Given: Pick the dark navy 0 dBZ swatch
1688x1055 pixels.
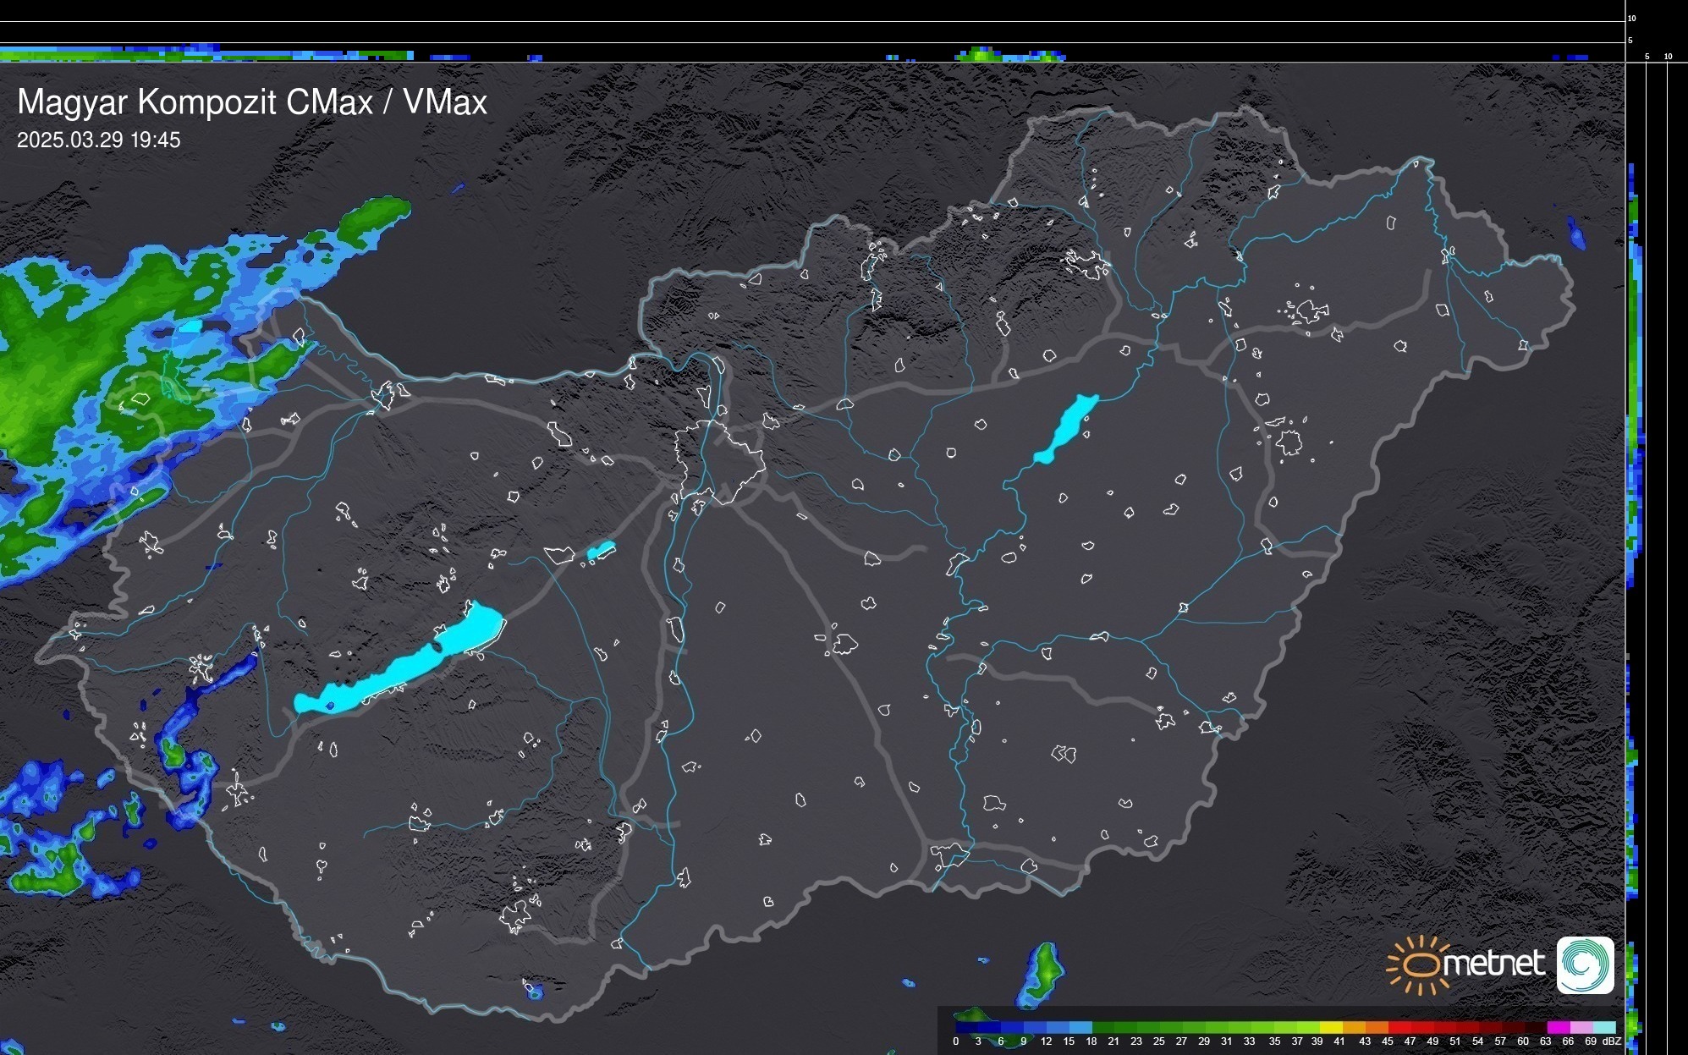Looking at the screenshot, I should coord(967,1027).
